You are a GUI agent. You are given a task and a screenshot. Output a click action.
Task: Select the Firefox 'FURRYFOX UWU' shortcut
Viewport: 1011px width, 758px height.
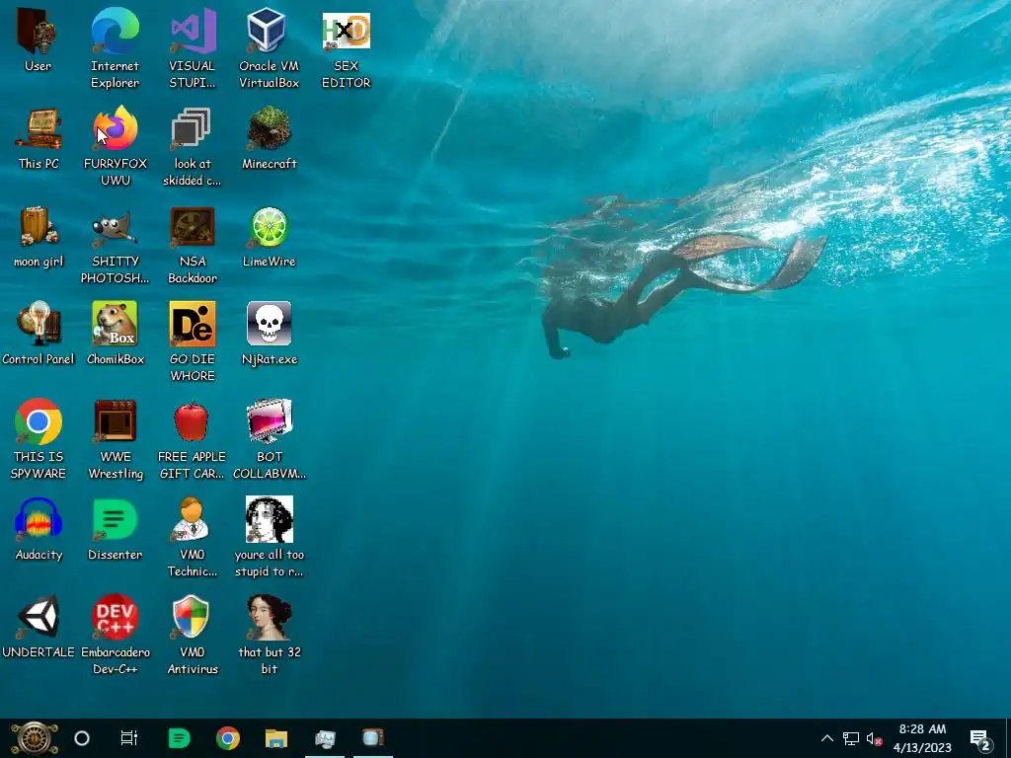(x=115, y=146)
